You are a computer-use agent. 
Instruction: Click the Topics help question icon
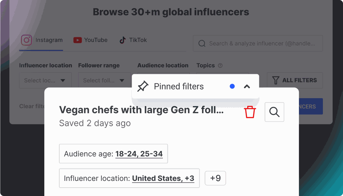(220, 66)
